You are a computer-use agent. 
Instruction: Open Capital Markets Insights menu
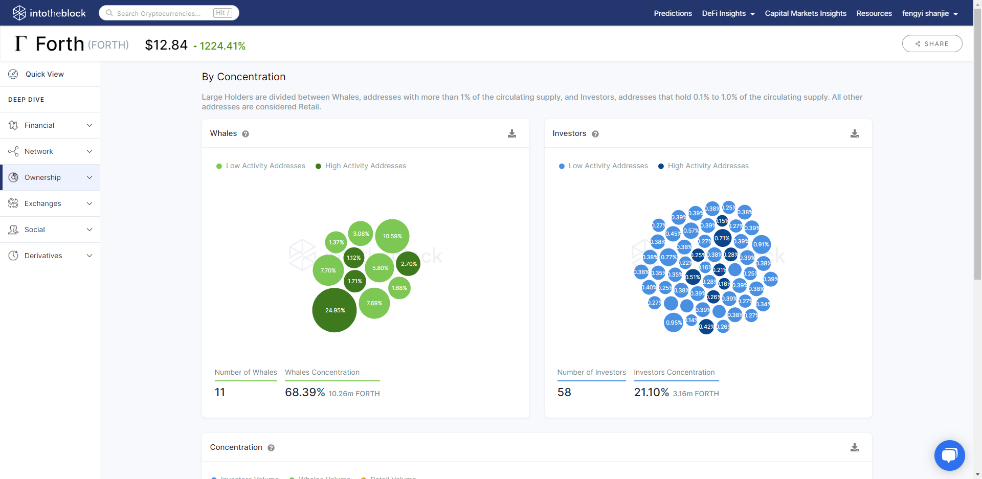806,13
